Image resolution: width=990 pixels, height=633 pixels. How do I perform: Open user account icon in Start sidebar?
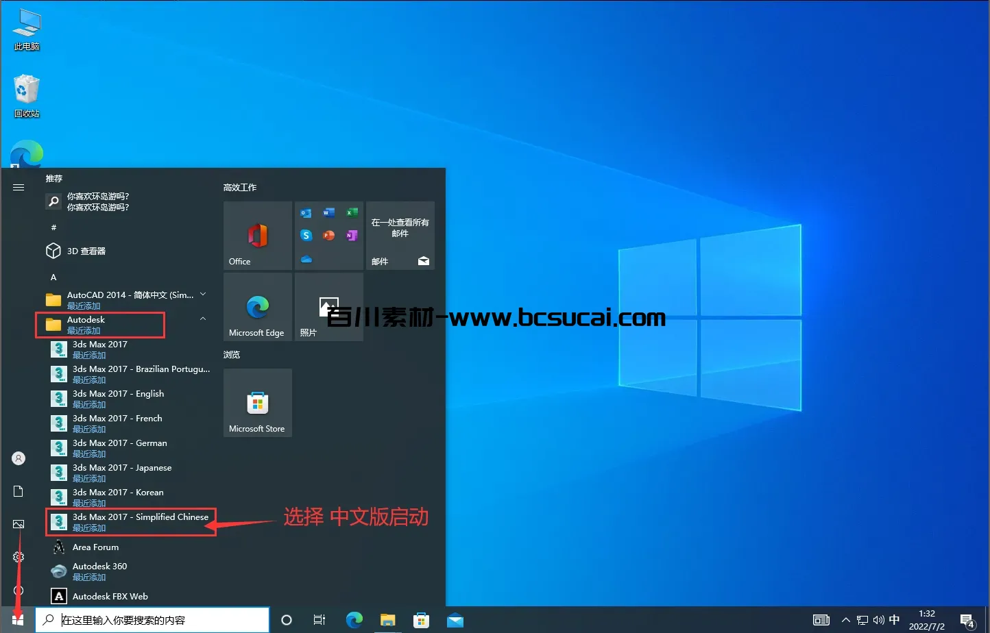(19, 458)
